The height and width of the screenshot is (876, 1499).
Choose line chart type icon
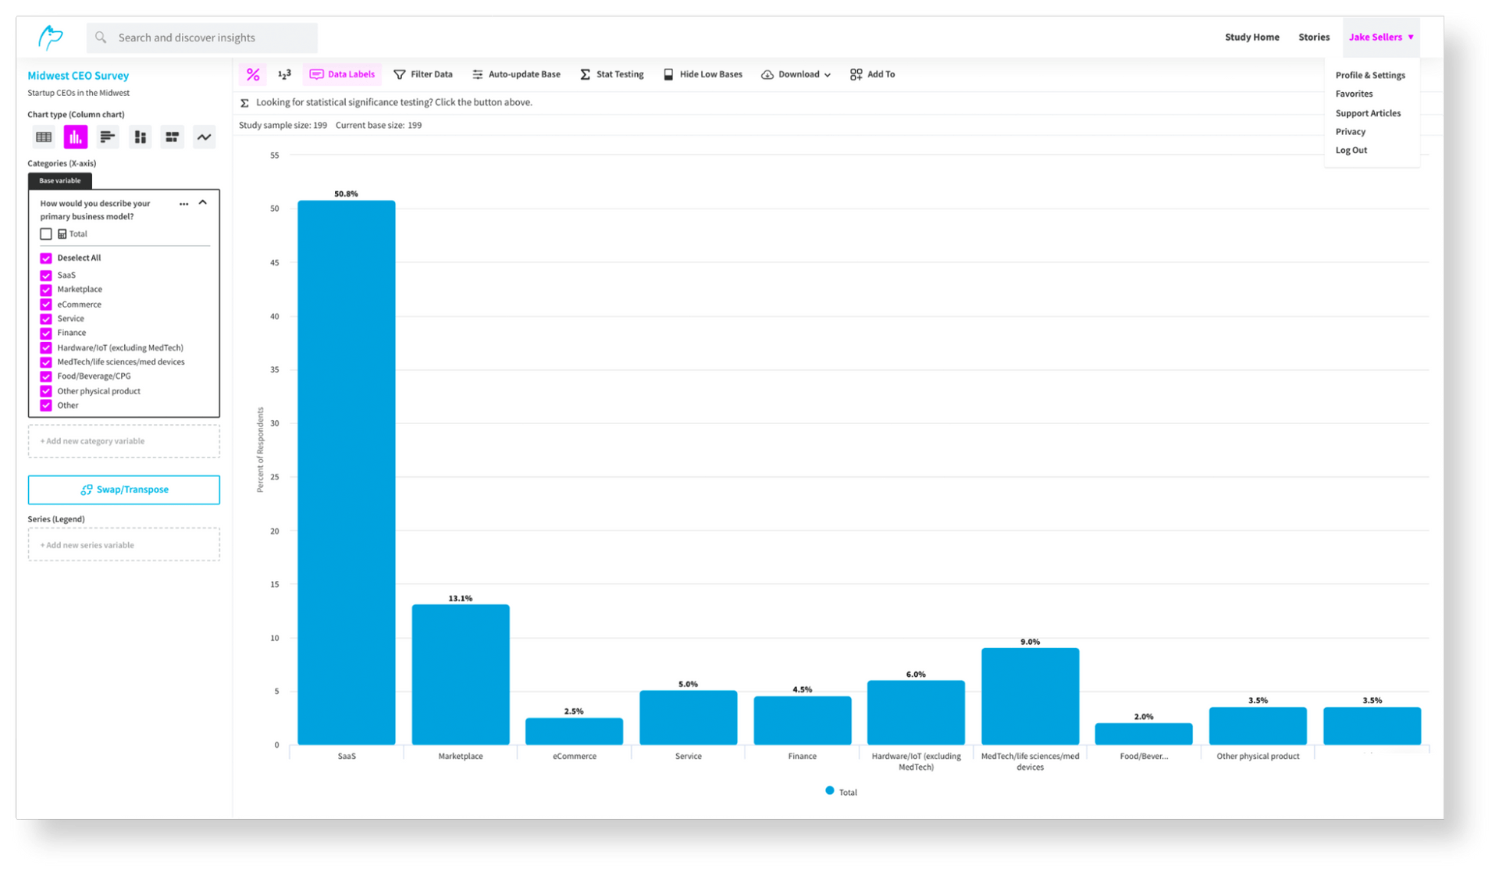pyautogui.click(x=204, y=137)
